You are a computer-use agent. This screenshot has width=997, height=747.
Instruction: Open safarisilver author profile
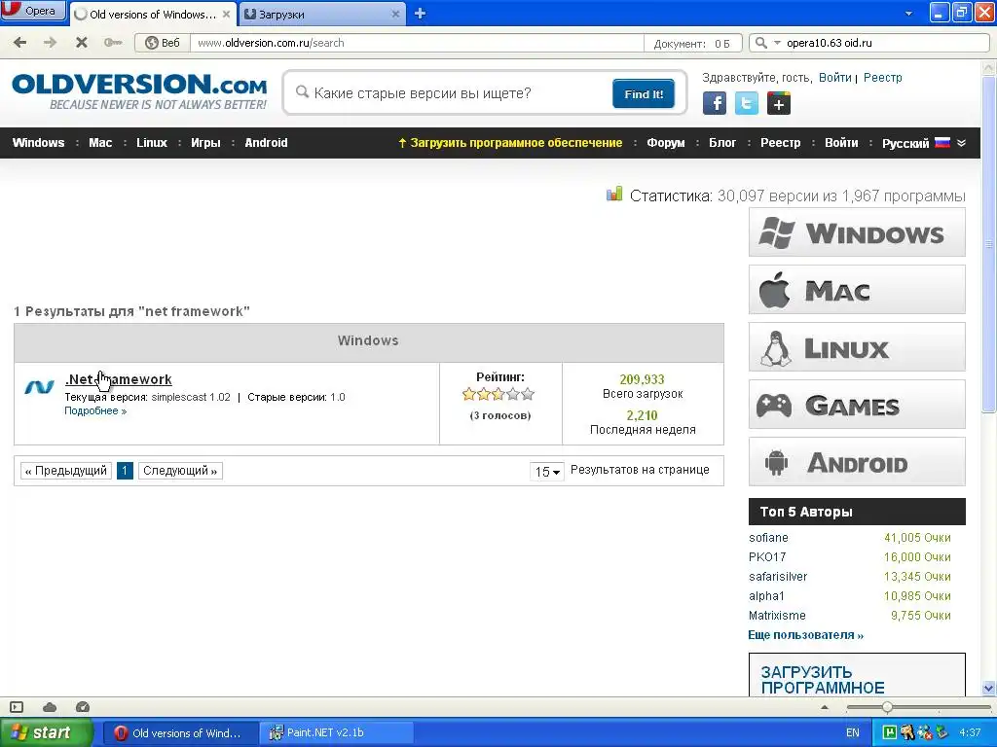click(x=778, y=577)
